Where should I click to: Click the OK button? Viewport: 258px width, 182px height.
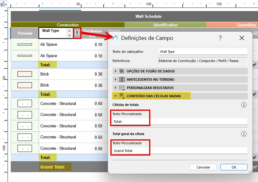click(234, 167)
